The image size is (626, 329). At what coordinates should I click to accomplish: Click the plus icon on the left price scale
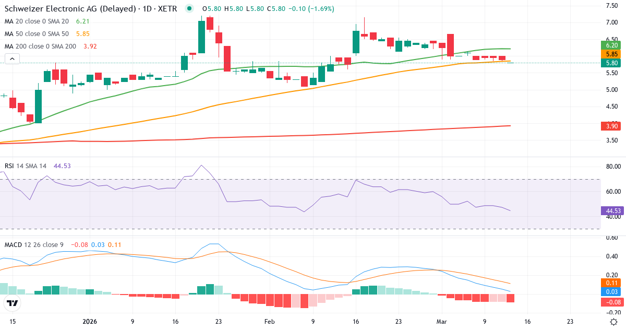point(3,96)
